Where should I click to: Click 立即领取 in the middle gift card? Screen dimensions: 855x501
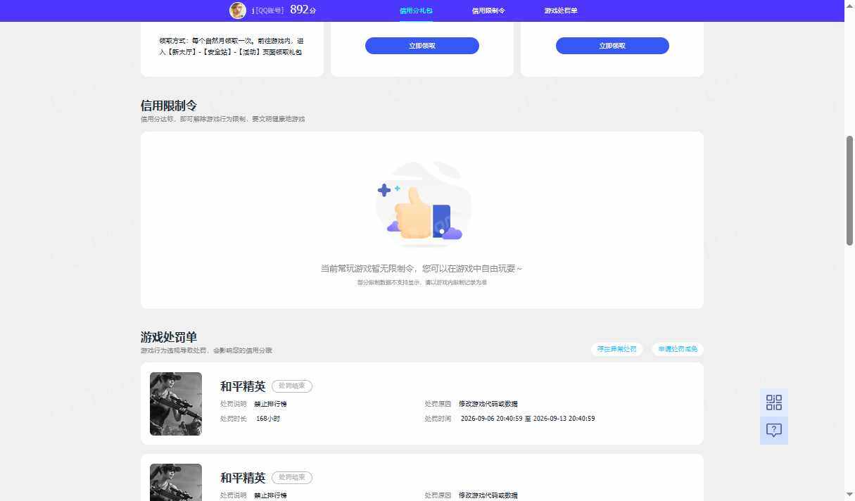pyautogui.click(x=422, y=46)
